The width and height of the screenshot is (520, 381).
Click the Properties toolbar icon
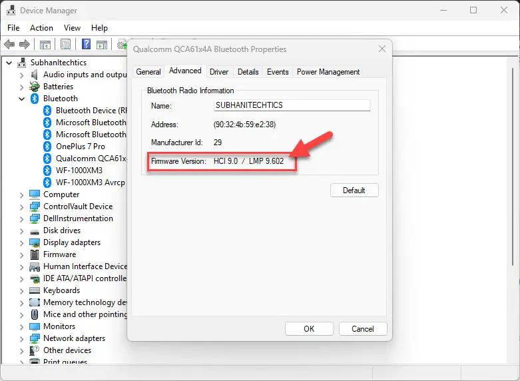pos(66,44)
